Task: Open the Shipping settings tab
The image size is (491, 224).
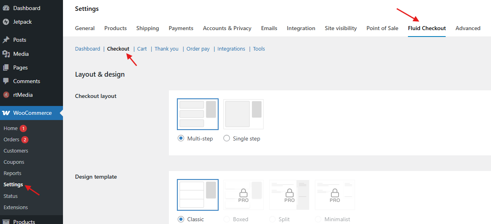Action: pos(148,28)
